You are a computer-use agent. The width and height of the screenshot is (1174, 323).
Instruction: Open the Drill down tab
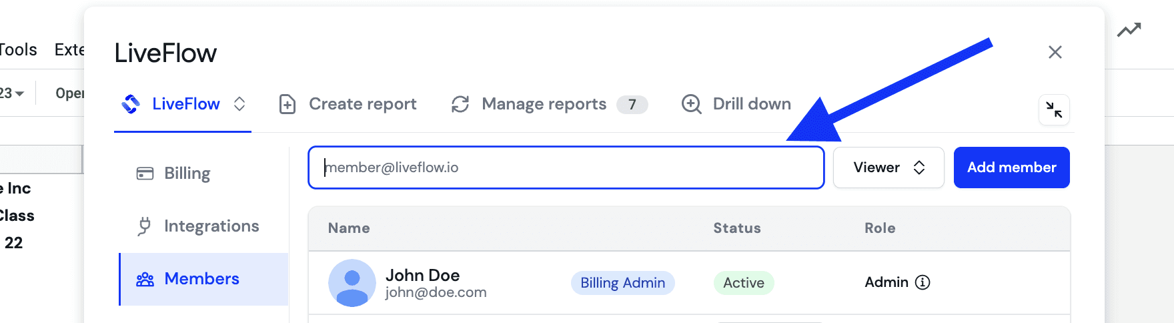[x=736, y=104]
